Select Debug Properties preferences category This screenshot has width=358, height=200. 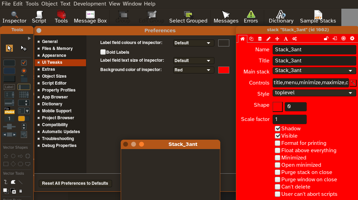click(60, 146)
